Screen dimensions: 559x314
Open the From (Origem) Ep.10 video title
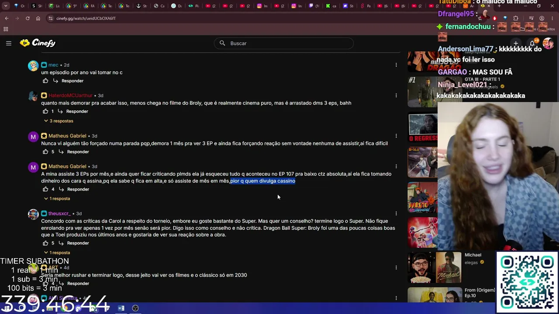coord(480,293)
